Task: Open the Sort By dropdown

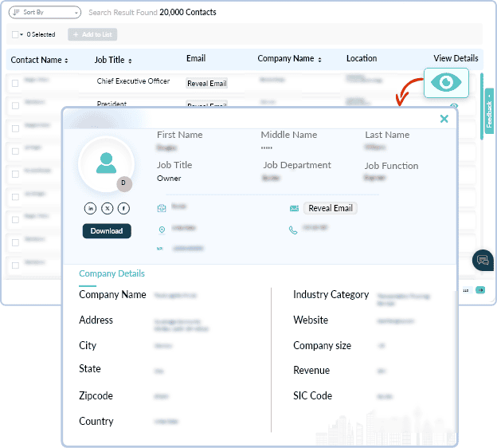Action: point(45,13)
